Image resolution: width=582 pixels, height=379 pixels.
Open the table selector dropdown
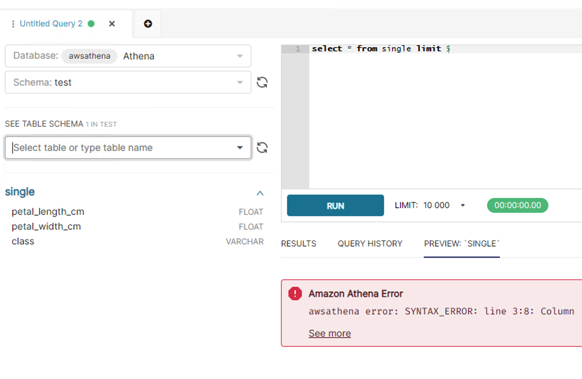pos(239,147)
